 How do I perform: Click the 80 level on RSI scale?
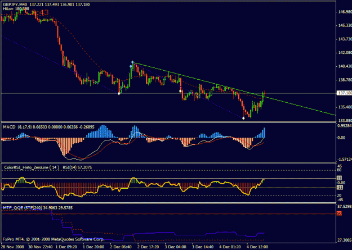(x=339, y=170)
